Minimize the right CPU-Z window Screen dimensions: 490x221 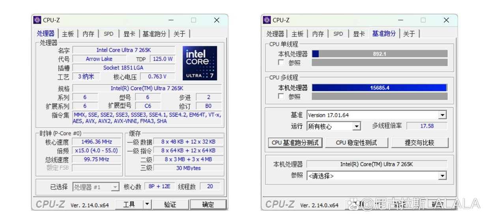point(401,20)
